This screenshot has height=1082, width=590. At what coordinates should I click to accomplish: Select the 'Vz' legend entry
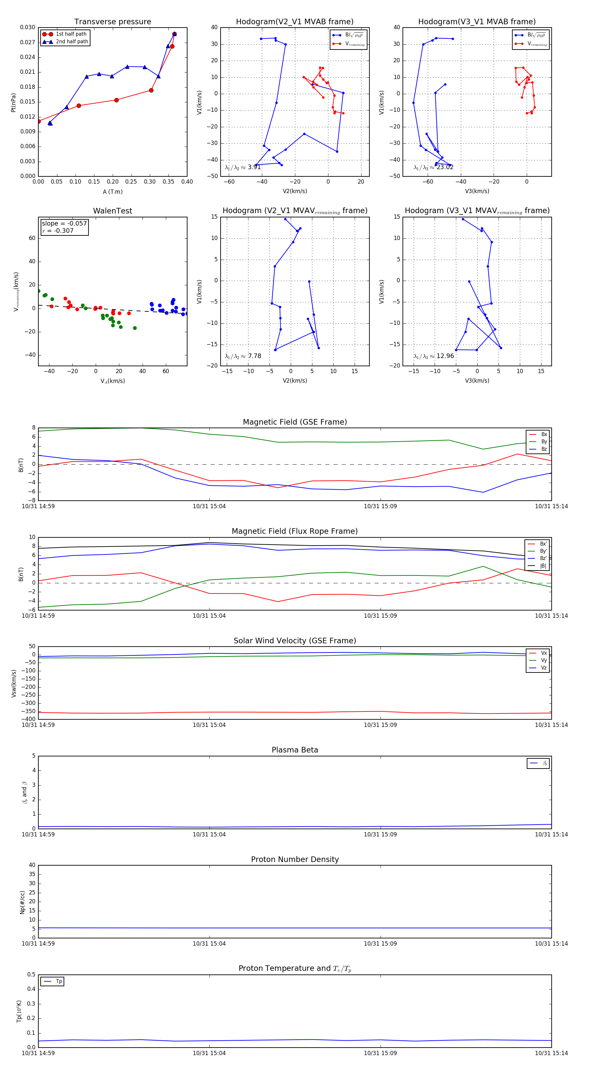click(x=538, y=668)
